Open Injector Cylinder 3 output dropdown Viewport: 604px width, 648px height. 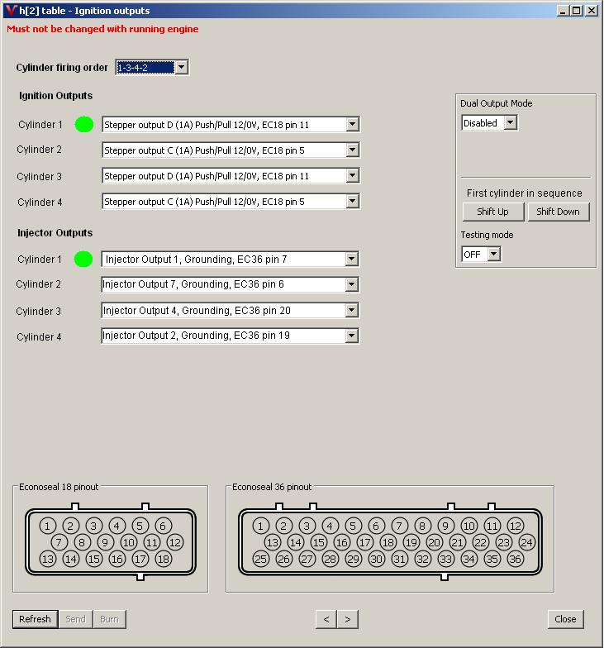pos(351,311)
